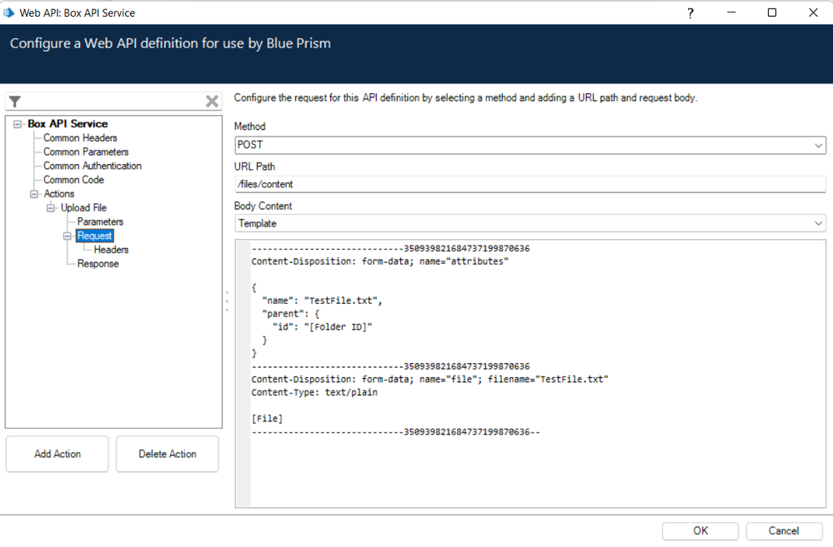The width and height of the screenshot is (833, 547).
Task: Click the filter funnel icon
Action: tap(15, 102)
